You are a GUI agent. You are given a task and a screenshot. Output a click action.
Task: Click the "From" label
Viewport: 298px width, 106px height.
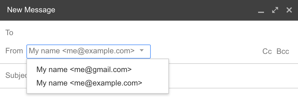(14, 51)
